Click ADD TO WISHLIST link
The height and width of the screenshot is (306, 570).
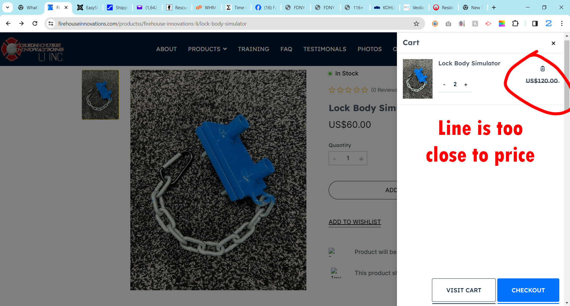[x=354, y=222]
